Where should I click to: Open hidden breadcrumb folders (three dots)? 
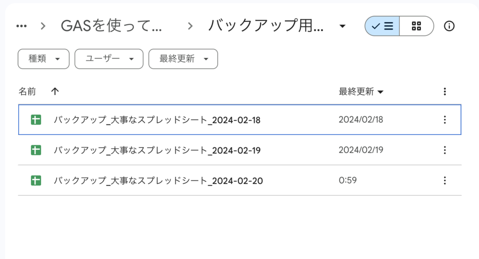pyautogui.click(x=22, y=26)
